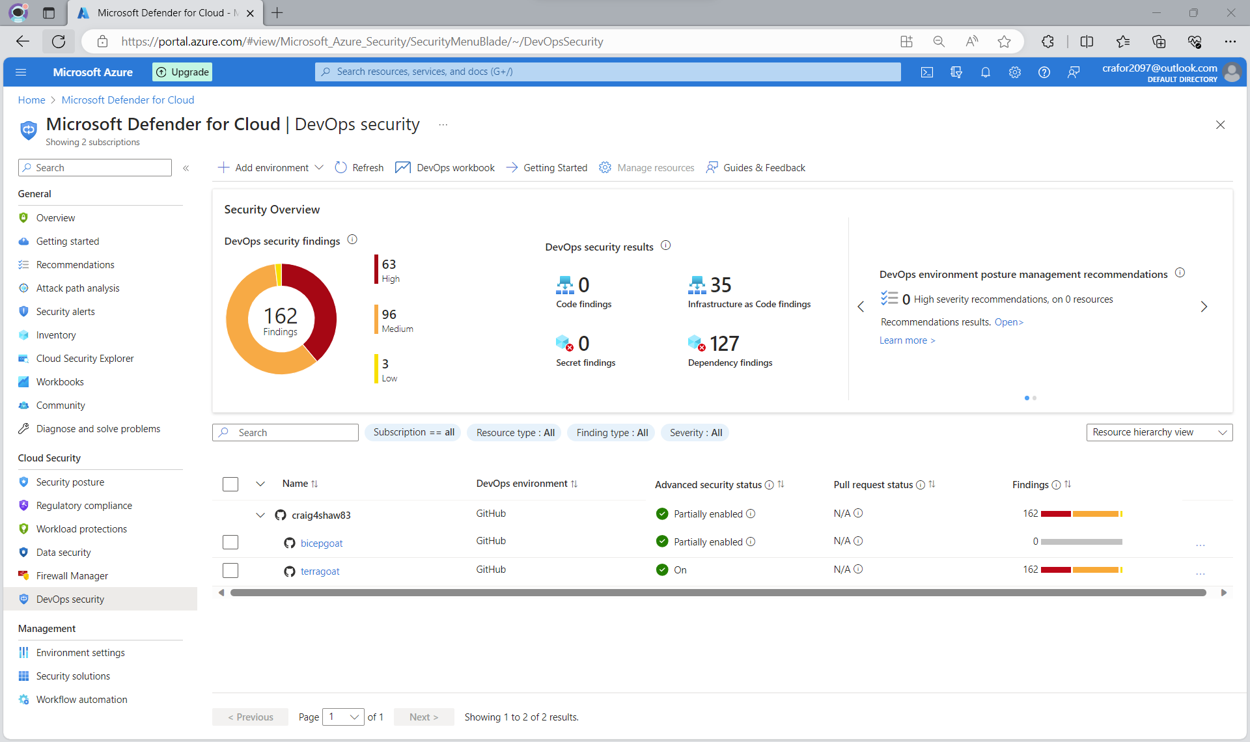Open Azure Cloud Shell icon
The height and width of the screenshot is (742, 1250).
(x=926, y=72)
